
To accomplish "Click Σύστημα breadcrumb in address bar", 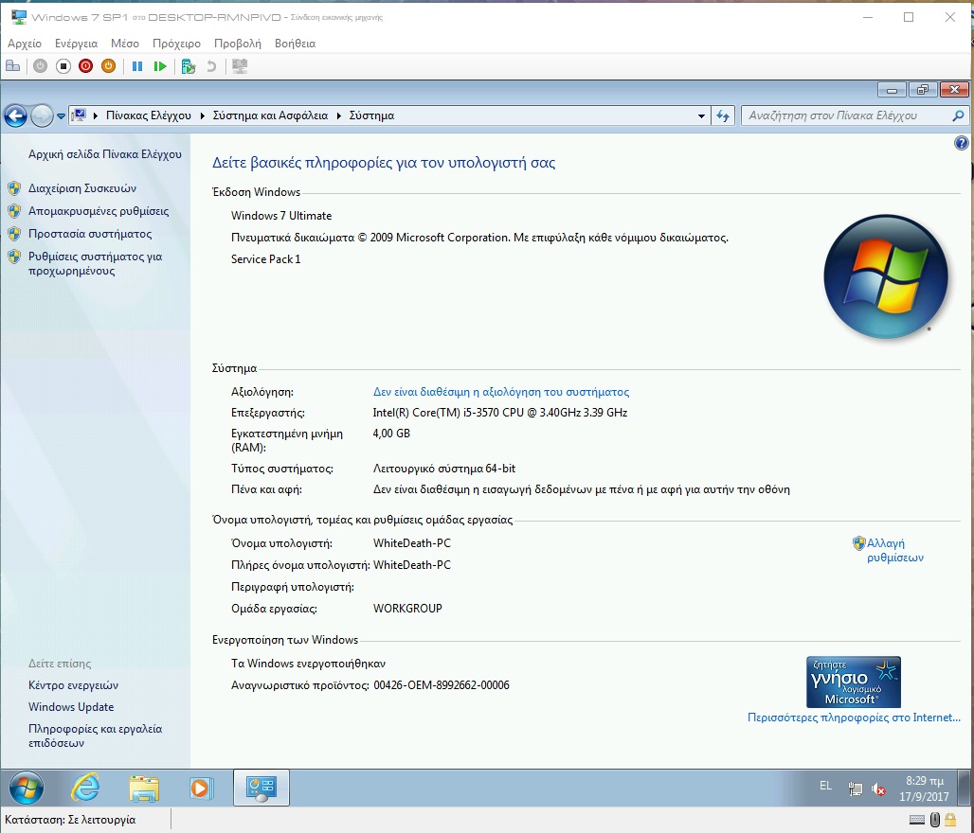I will [371, 115].
